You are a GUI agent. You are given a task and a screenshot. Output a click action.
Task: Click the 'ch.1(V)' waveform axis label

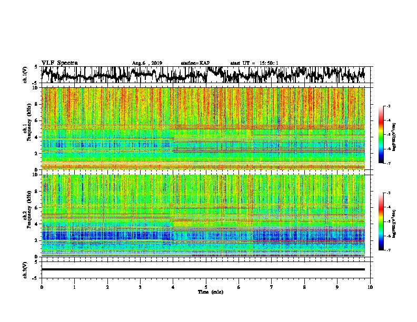(x=25, y=75)
